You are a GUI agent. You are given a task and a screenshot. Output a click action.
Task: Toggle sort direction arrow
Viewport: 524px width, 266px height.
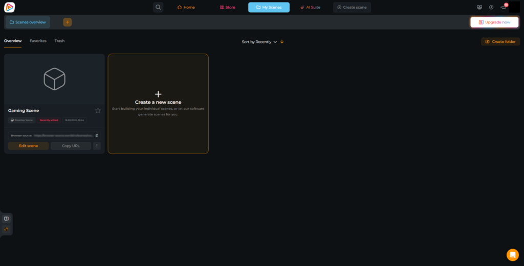tap(282, 42)
